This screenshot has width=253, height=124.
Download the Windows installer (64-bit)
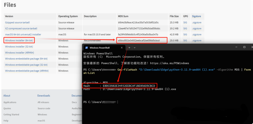[19, 41]
